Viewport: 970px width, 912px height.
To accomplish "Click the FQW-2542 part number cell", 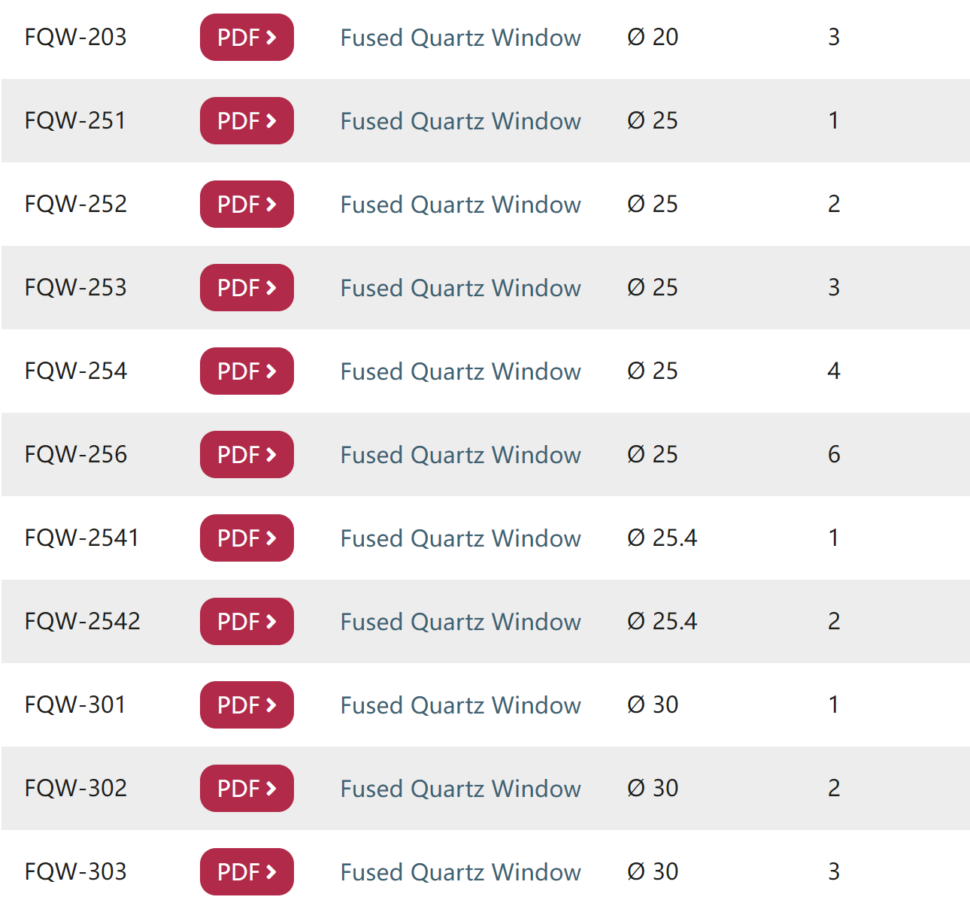I will [x=83, y=622].
